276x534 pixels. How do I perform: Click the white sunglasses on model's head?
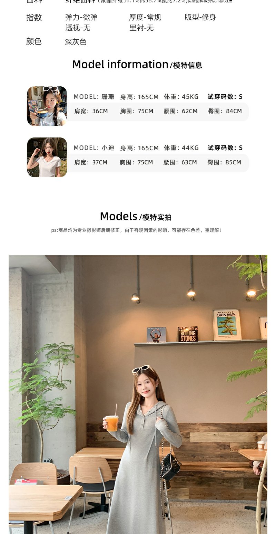pyautogui.click(x=141, y=369)
